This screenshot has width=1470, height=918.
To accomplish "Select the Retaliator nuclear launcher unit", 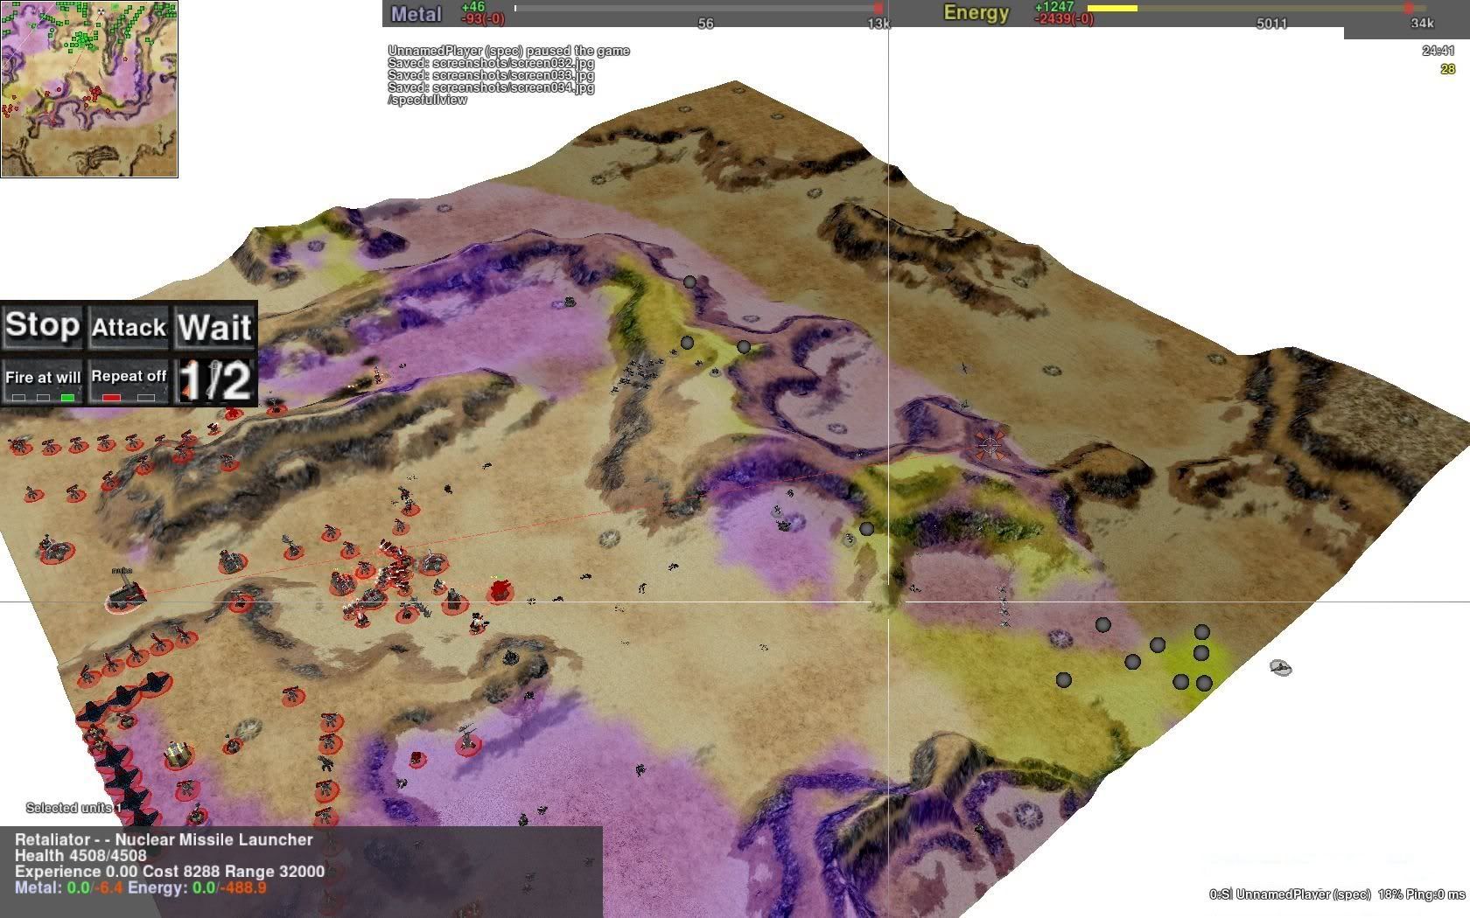I will (127, 596).
